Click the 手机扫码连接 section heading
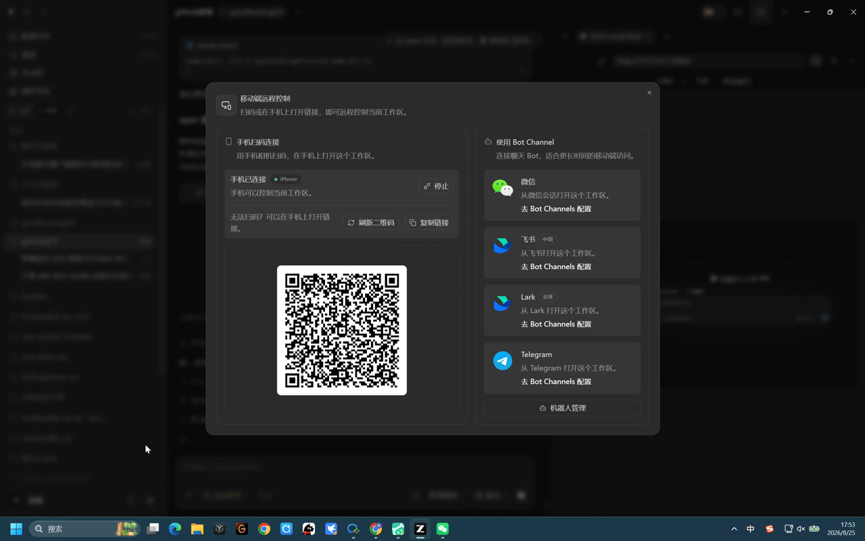Image resolution: width=865 pixels, height=541 pixels. [x=258, y=142]
